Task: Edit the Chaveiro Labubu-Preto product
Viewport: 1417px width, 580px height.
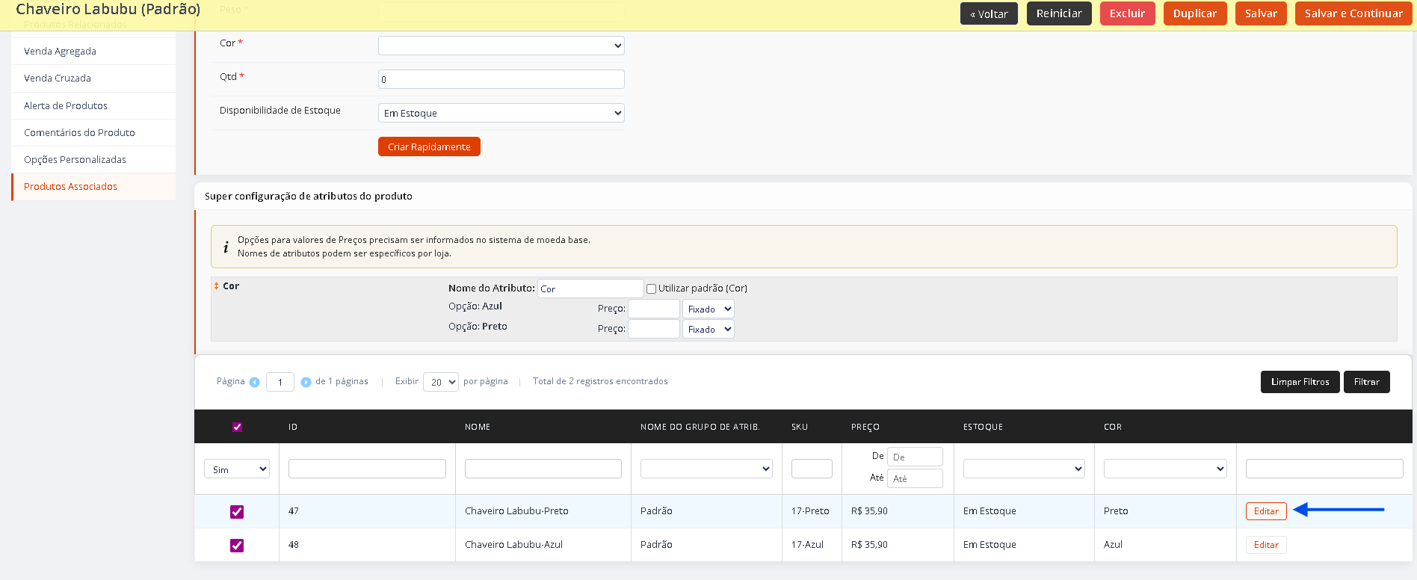Action: point(1266,511)
